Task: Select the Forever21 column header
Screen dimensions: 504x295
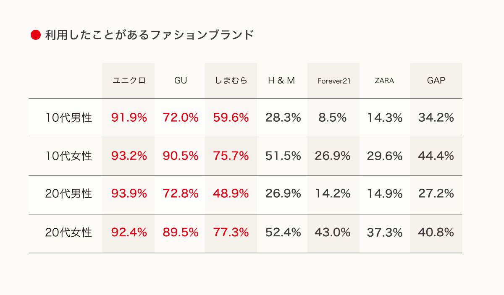Action: click(333, 81)
